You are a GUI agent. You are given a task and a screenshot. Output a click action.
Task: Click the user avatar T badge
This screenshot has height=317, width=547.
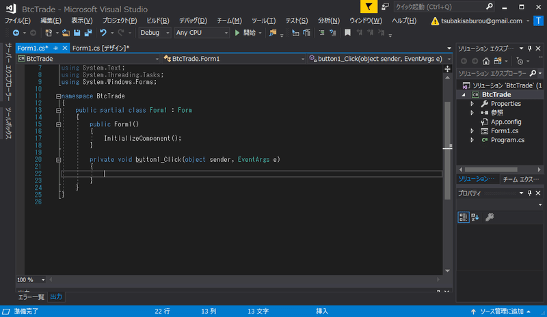pos(538,20)
